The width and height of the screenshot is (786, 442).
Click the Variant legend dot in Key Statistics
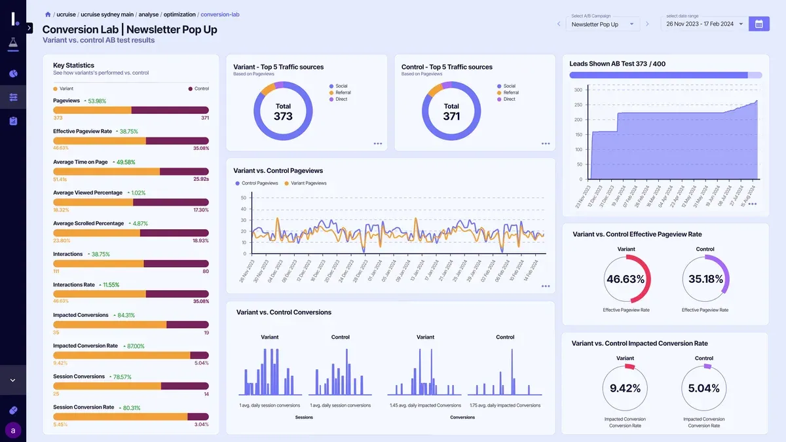point(55,88)
